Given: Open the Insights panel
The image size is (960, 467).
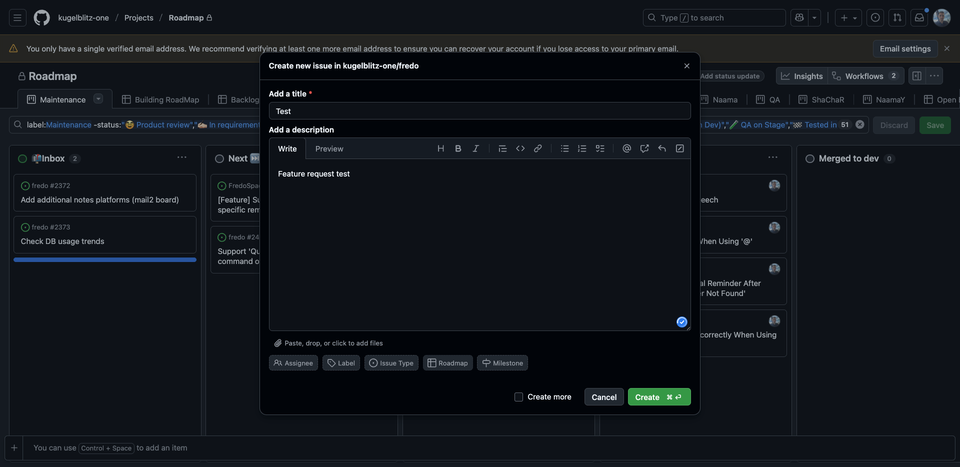Looking at the screenshot, I should (x=802, y=76).
